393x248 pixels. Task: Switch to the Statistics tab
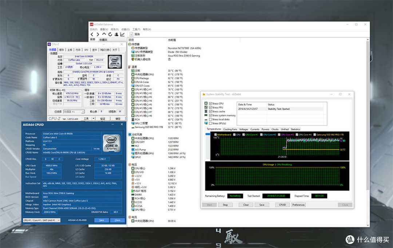[295, 129]
